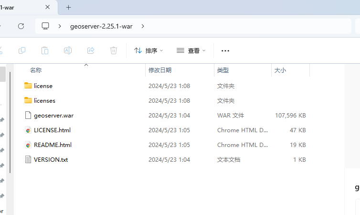Click the 19 KB size value

pyautogui.click(x=298, y=145)
